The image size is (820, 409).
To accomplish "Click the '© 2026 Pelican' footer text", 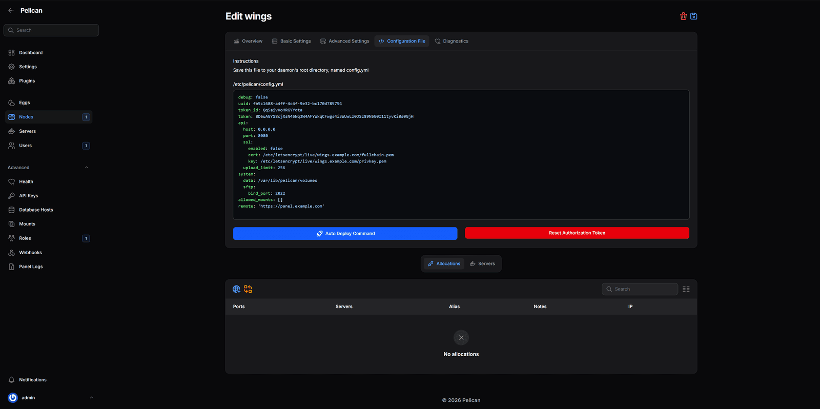I will point(461,400).
